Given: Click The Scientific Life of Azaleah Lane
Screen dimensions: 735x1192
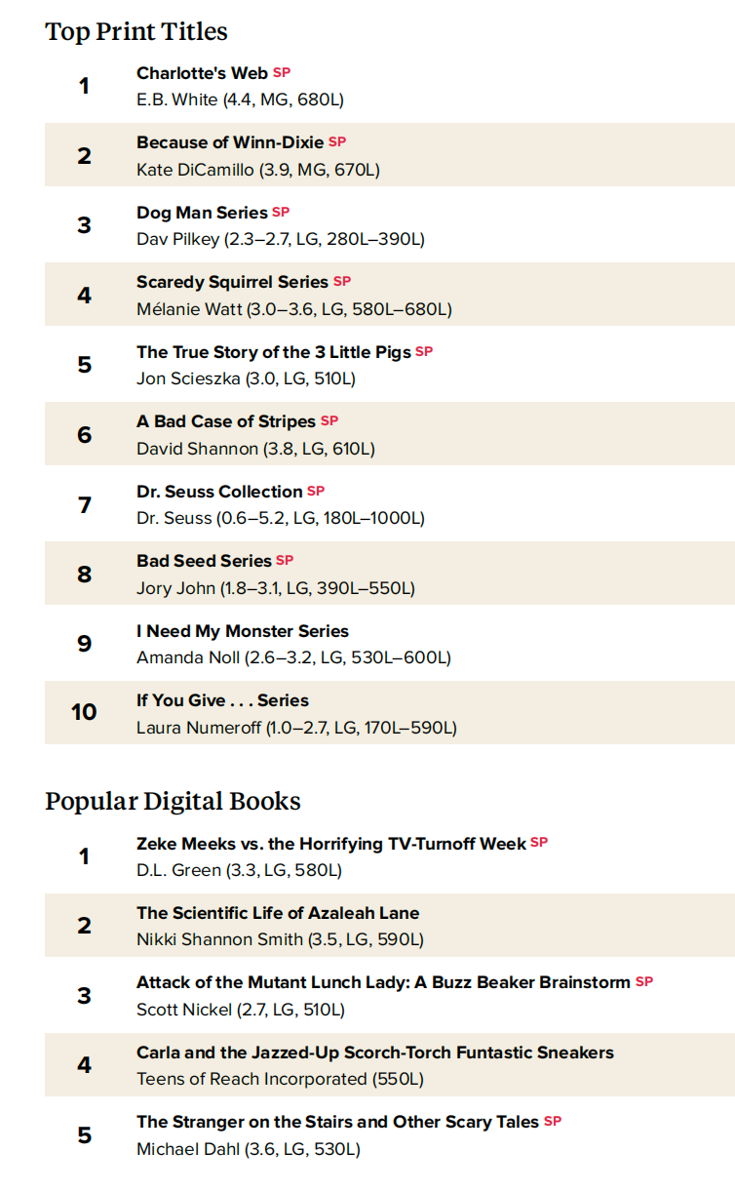Looking at the screenshot, I should [x=278, y=913].
